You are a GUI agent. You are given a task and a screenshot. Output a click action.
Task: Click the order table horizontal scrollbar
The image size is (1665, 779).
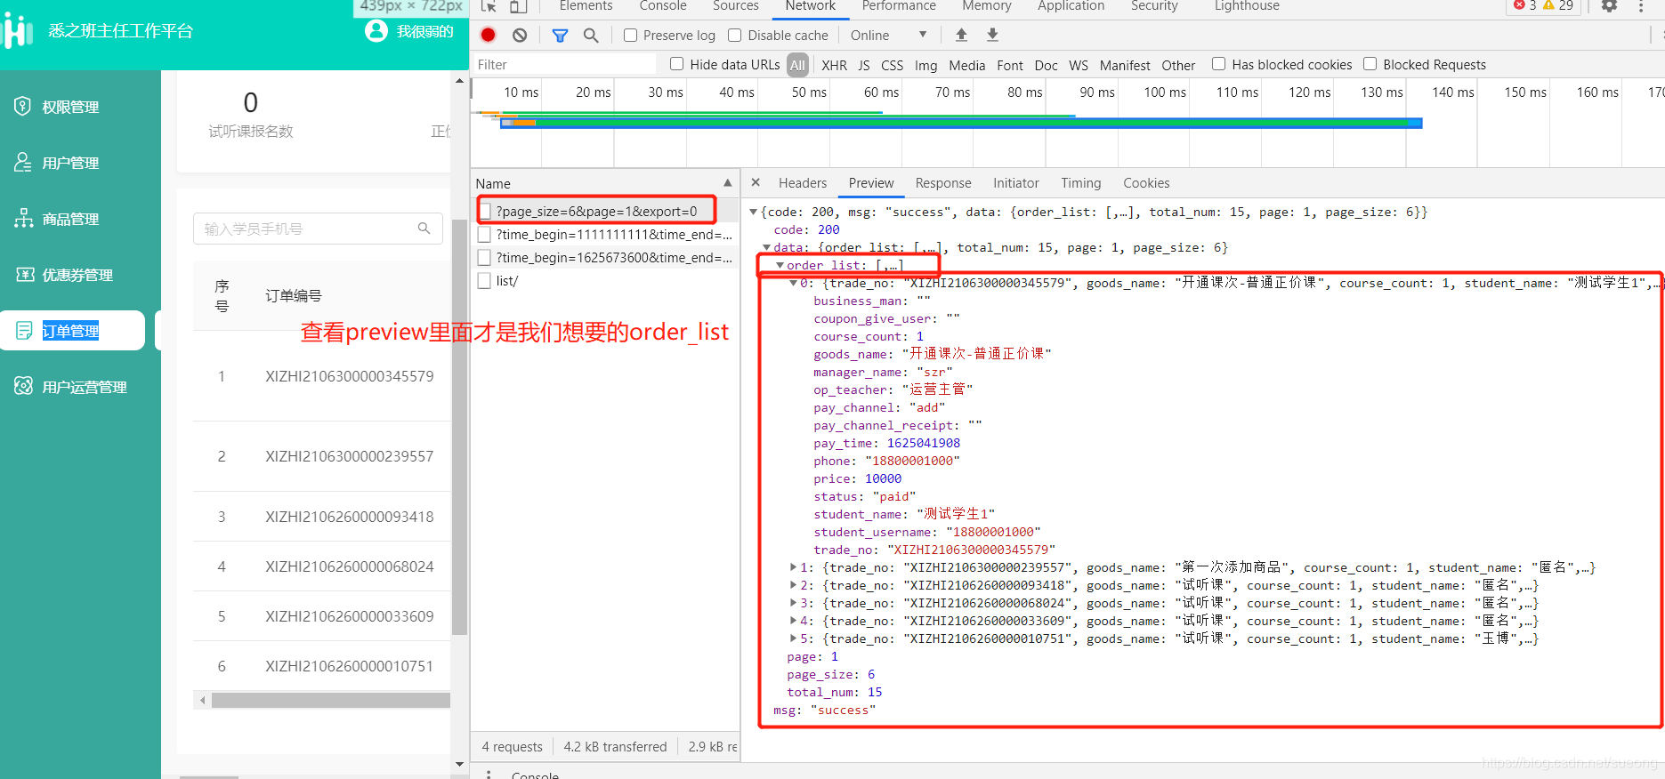point(331,700)
